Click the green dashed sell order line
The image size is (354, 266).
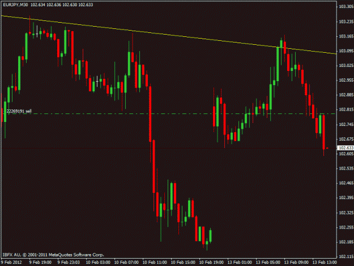tap(169, 113)
